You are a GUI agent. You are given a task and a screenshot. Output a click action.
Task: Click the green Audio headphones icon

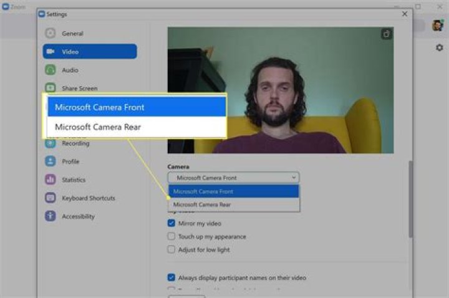point(51,70)
